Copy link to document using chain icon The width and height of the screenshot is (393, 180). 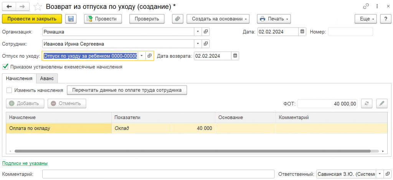point(366,6)
